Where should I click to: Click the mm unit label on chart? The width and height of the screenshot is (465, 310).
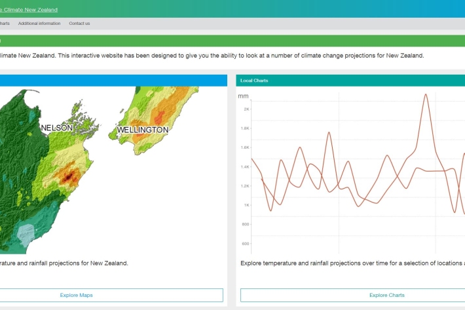click(243, 96)
